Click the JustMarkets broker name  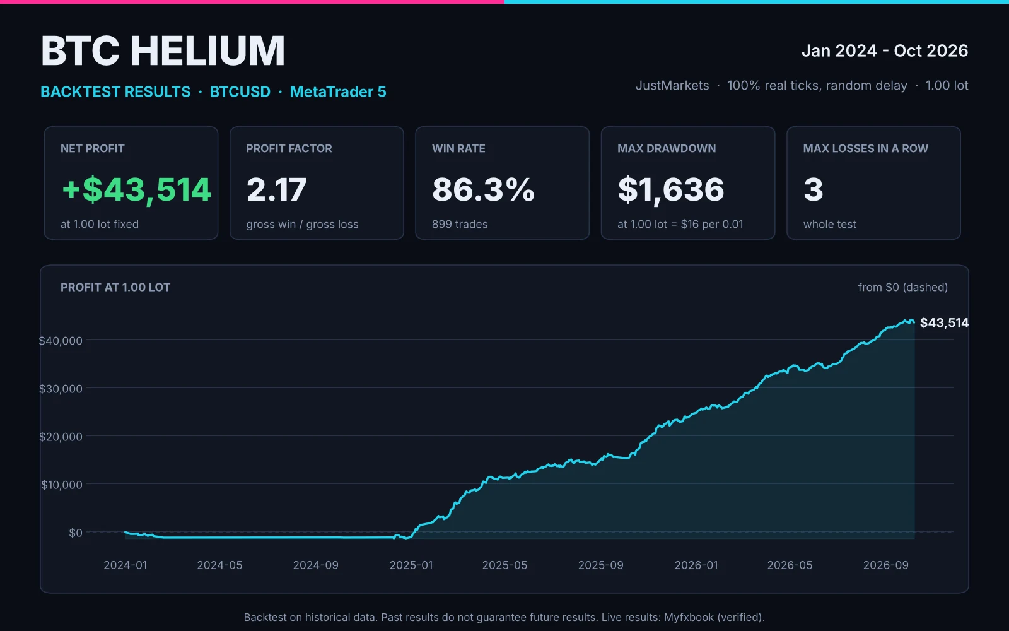(x=672, y=85)
